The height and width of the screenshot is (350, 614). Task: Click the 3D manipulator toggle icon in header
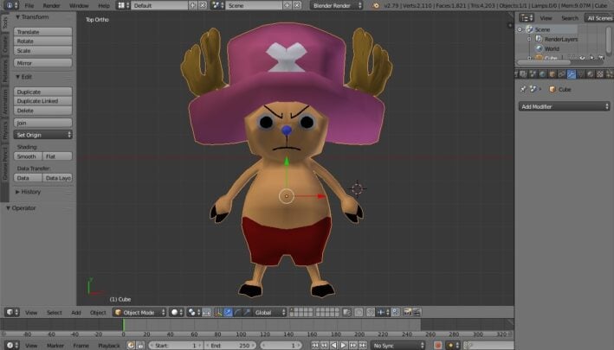tap(218, 312)
